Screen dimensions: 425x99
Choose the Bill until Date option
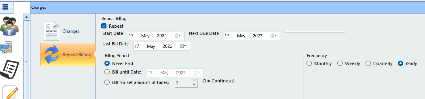point(107,72)
